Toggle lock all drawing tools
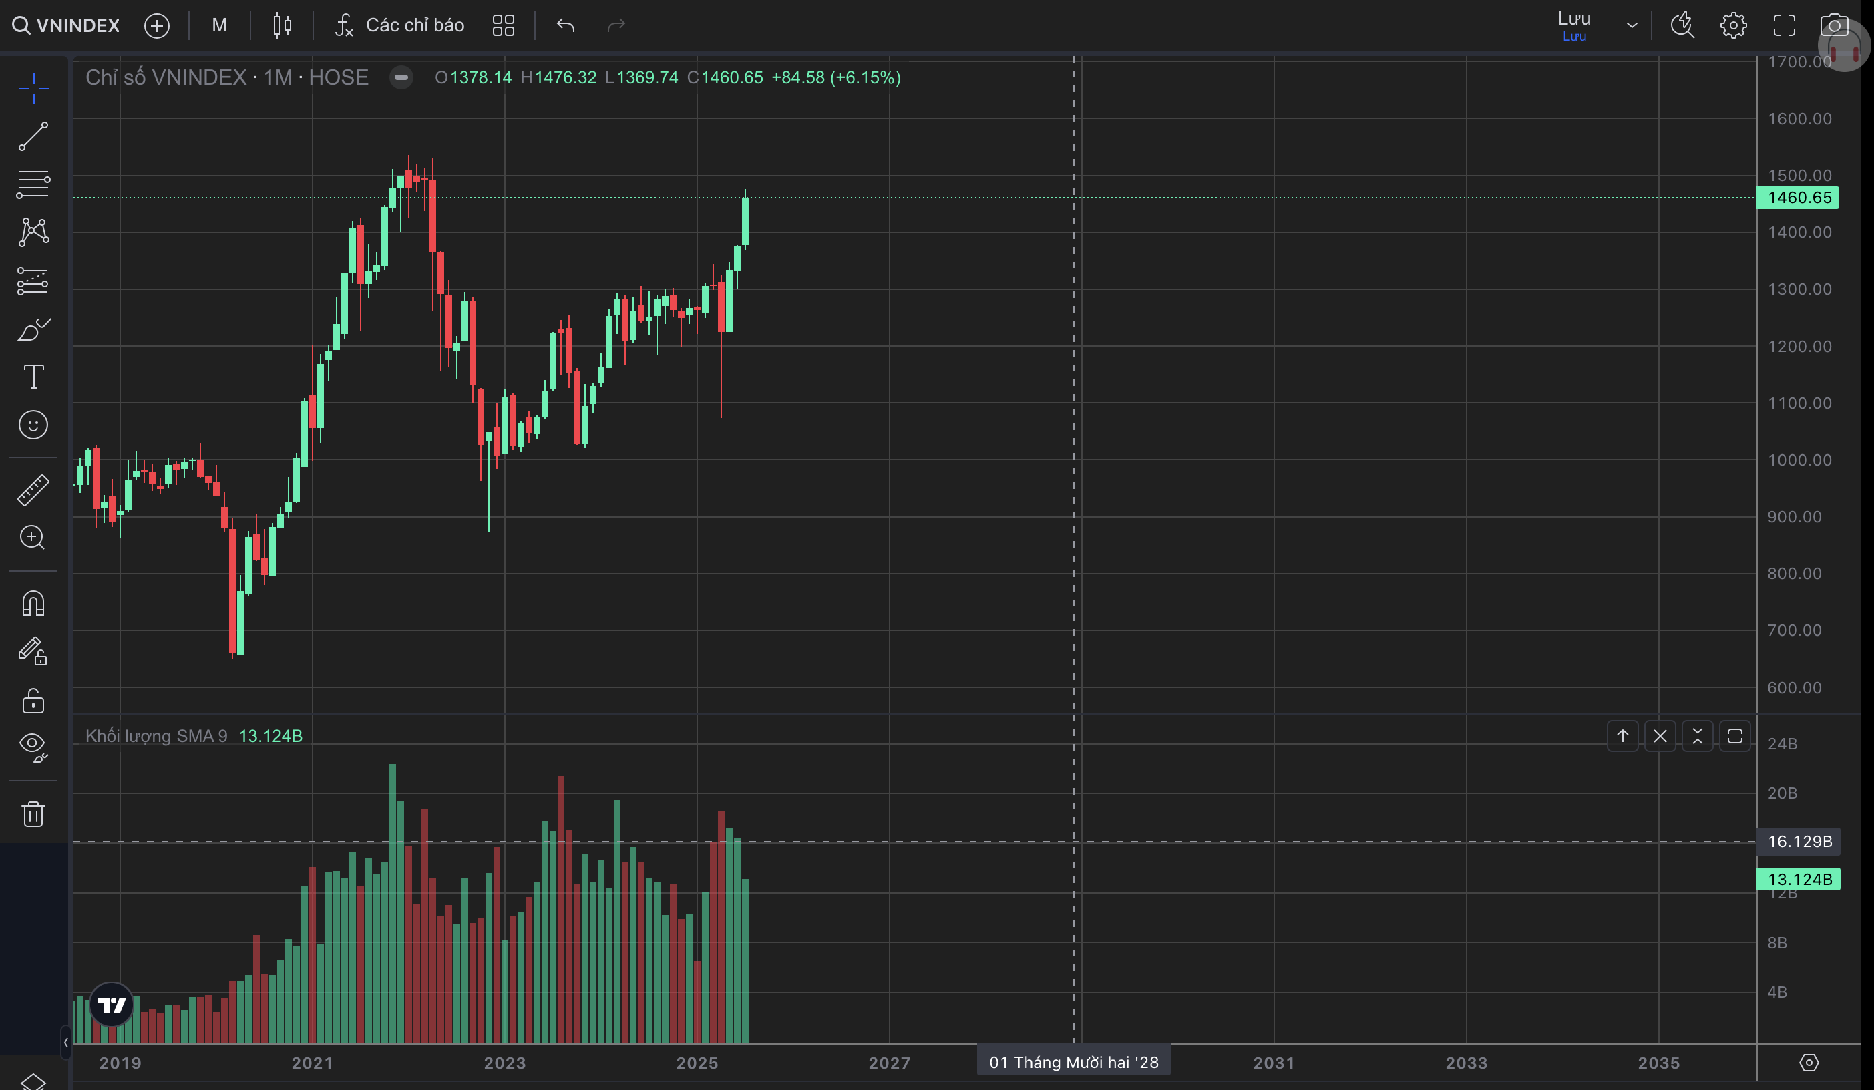 click(x=33, y=701)
